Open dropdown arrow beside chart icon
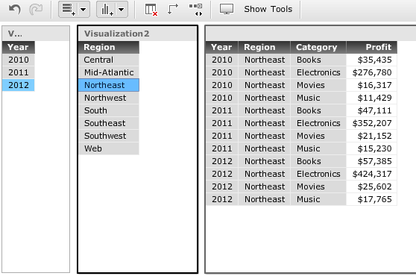The height and width of the screenshot is (276, 416). pos(122,10)
